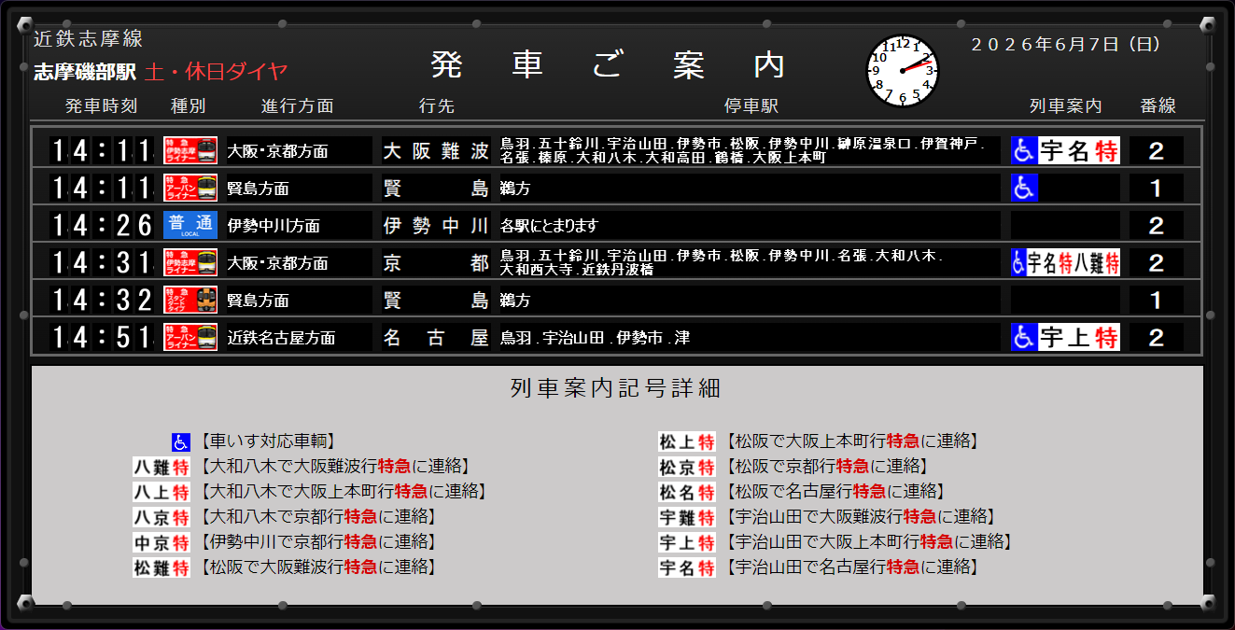Screen dimensions: 1235x630
Task: Click the analog clock face
Action: click(903, 70)
